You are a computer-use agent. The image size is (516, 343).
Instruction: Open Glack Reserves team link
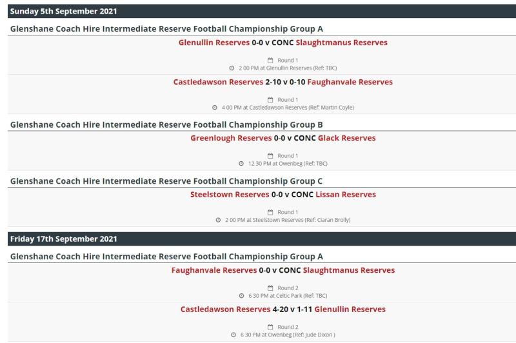pyautogui.click(x=346, y=138)
